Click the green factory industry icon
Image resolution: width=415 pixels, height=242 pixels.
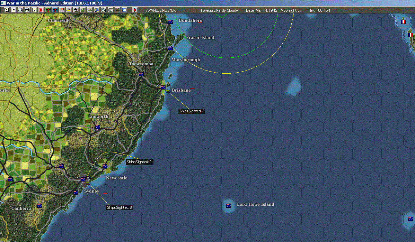pos(82,10)
